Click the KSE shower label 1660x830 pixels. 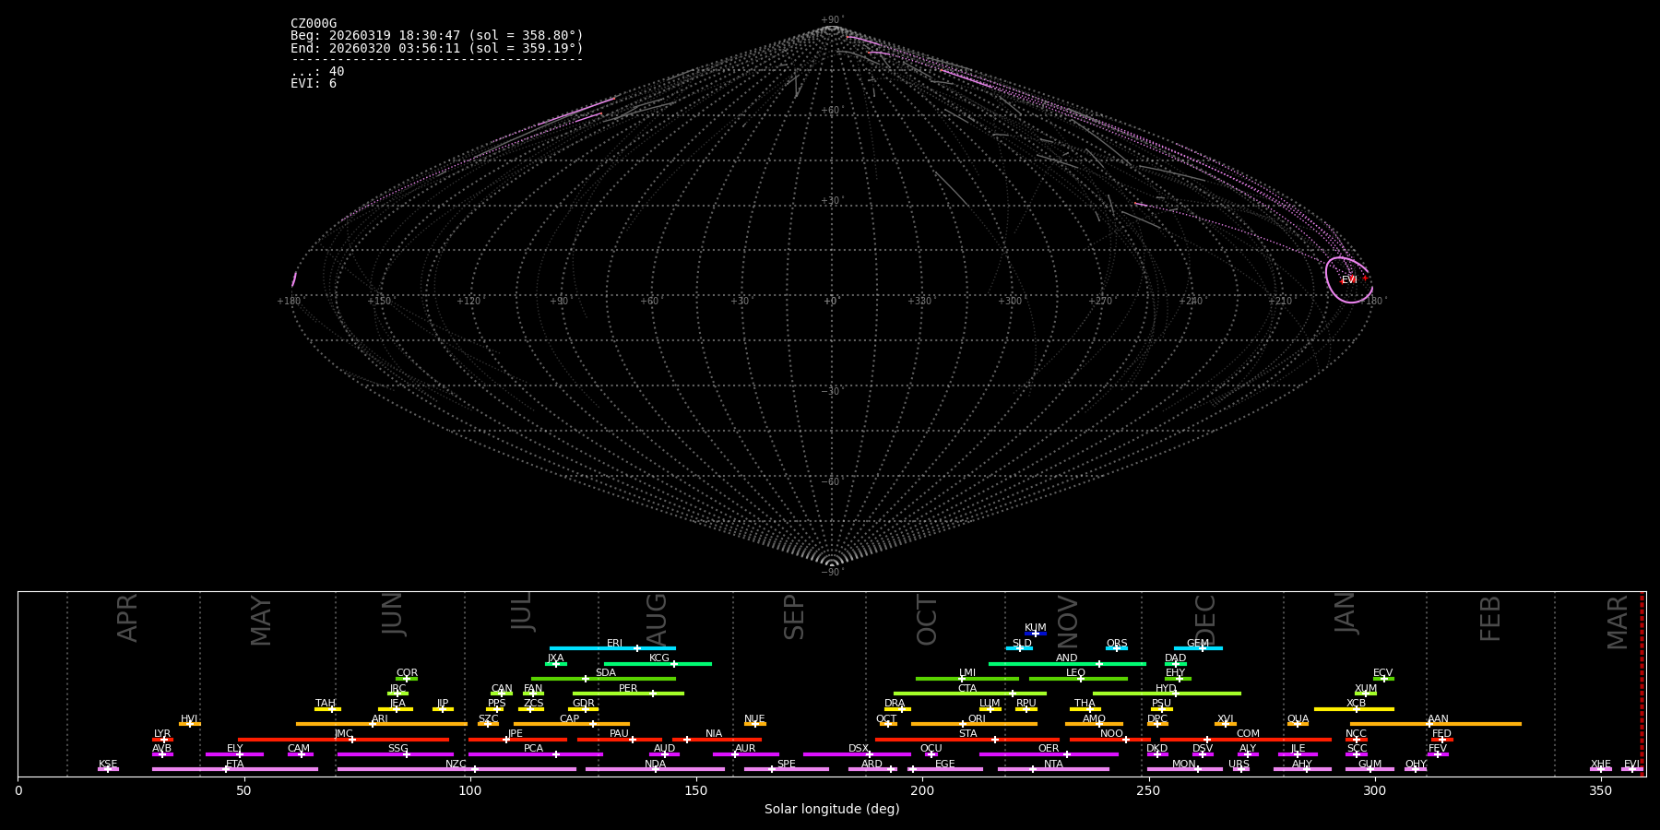[x=108, y=765]
